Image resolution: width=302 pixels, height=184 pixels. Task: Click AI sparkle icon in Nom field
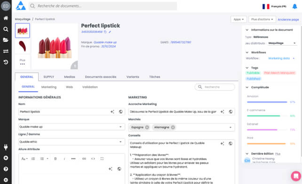click(112, 112)
